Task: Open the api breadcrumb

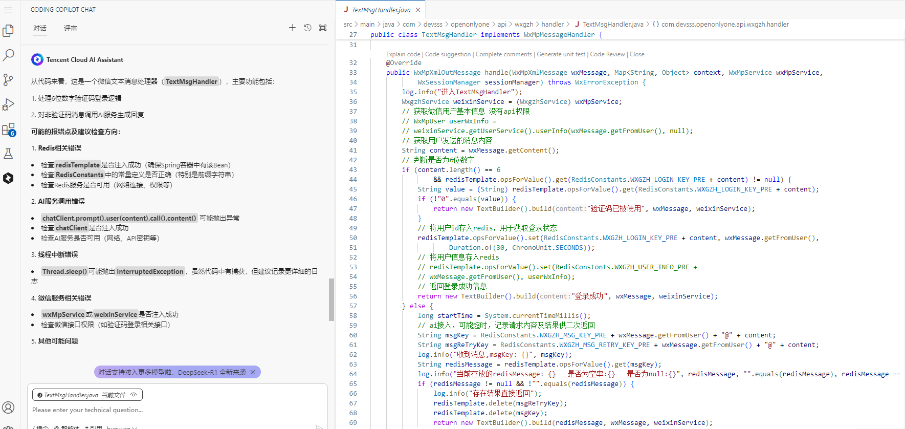Action: pyautogui.click(x=502, y=24)
